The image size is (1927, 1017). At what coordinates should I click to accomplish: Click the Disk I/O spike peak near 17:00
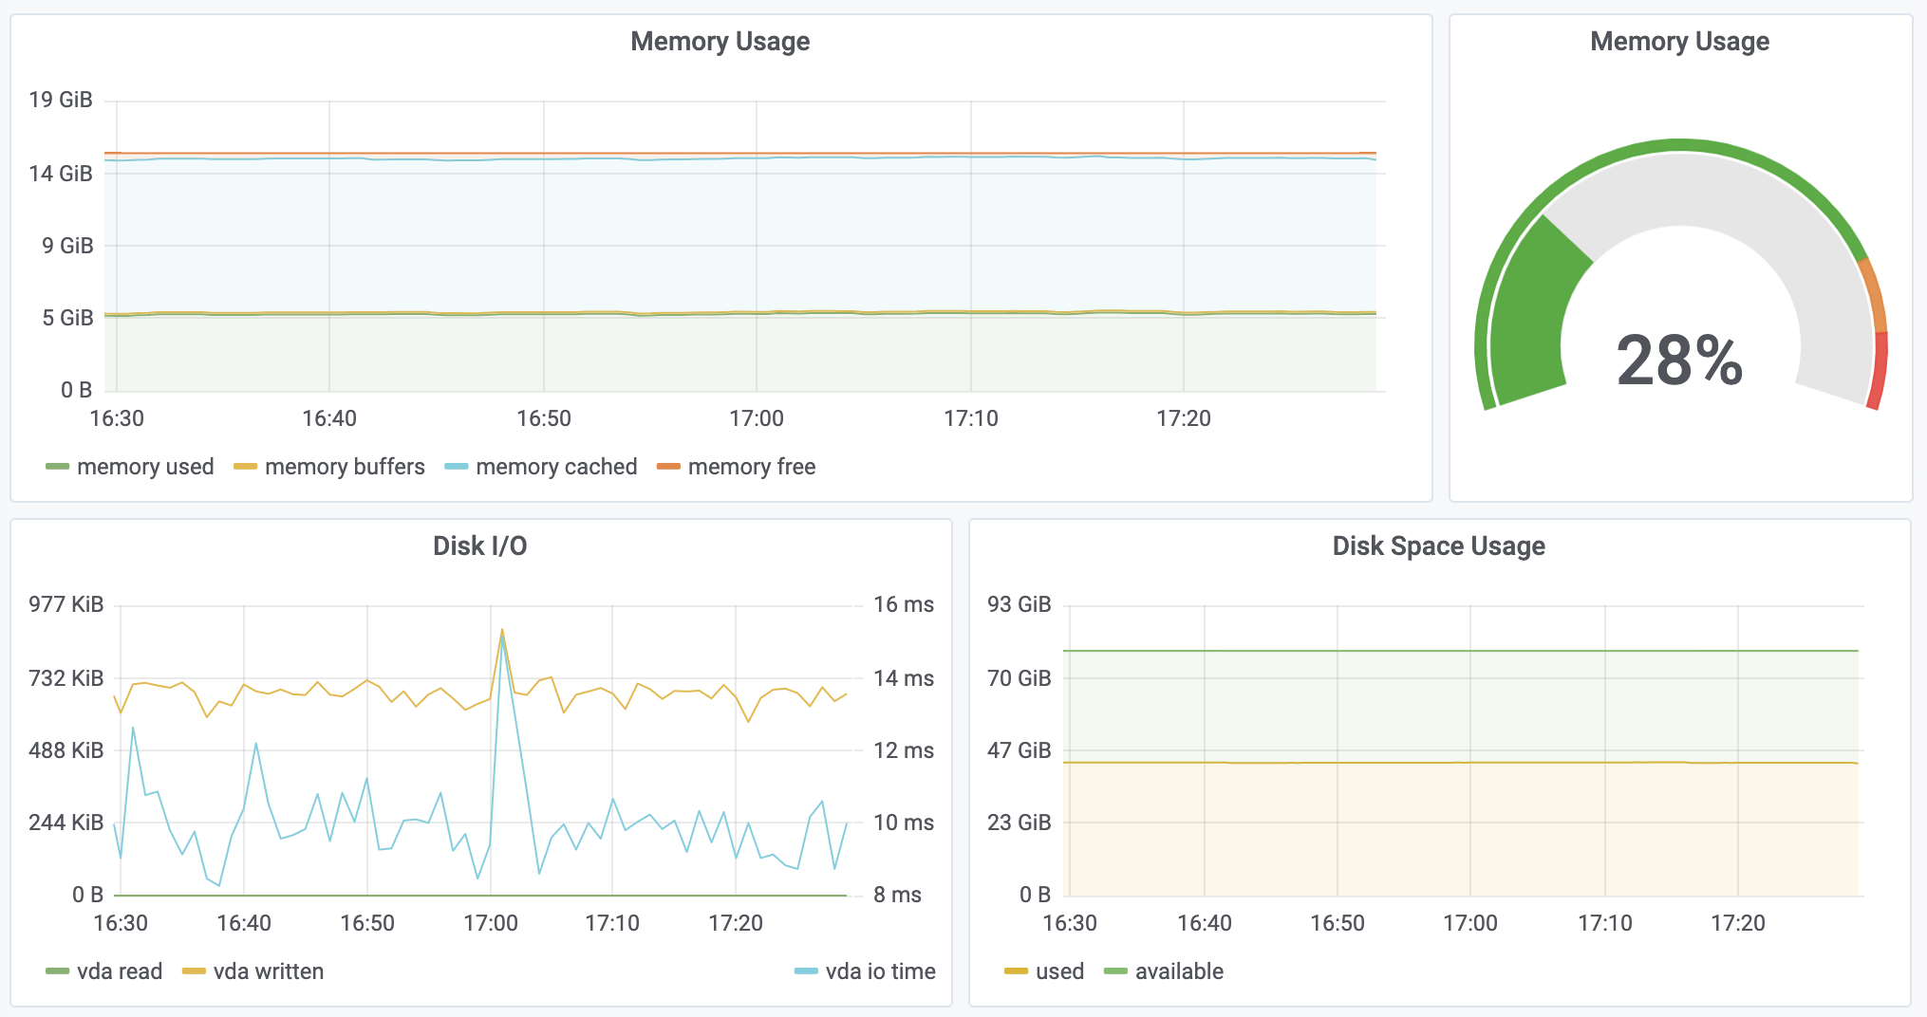point(502,630)
